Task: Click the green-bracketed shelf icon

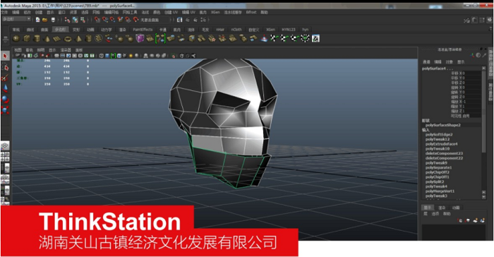Action: click(x=160, y=38)
